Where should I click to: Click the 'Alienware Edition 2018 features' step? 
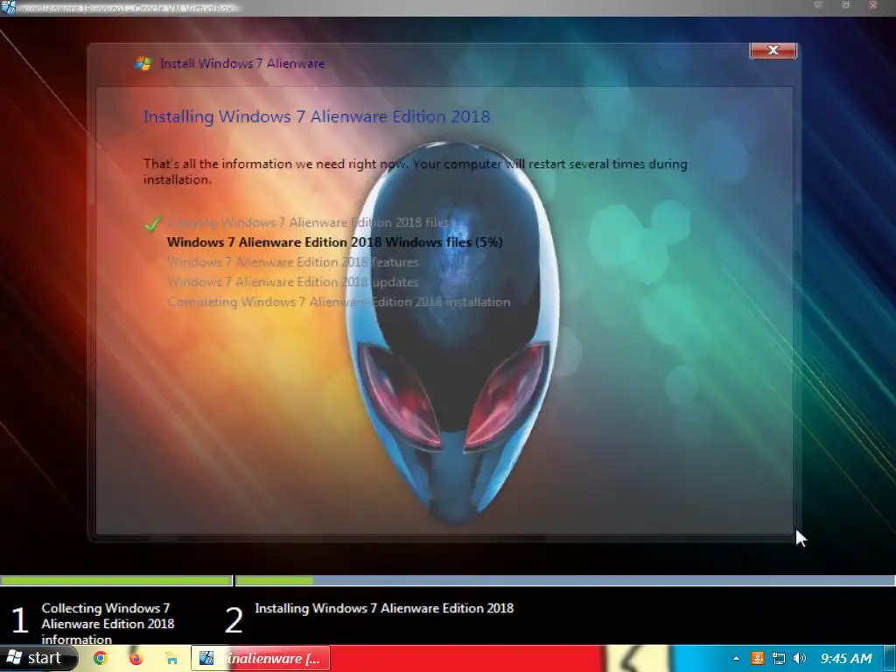click(x=293, y=262)
